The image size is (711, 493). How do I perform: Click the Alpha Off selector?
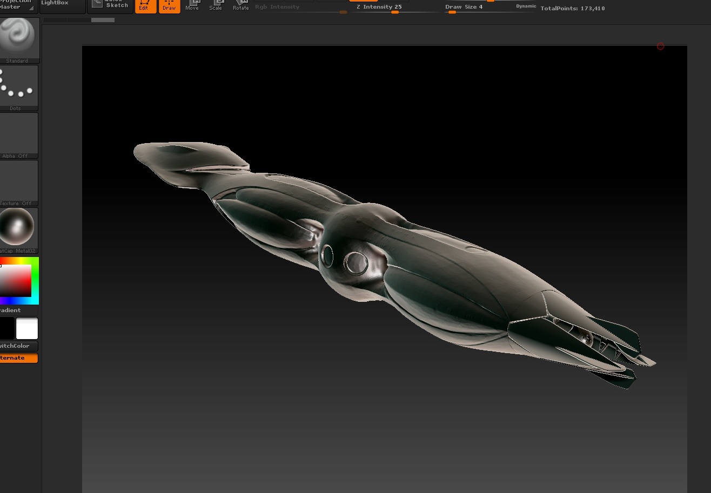point(18,132)
